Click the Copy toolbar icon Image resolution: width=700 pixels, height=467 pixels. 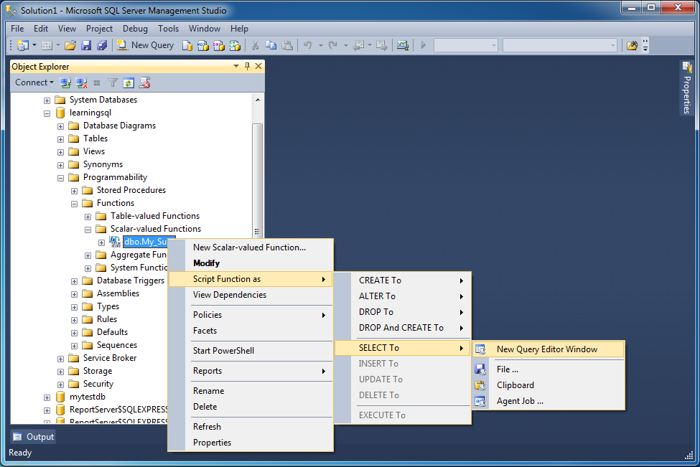(x=271, y=45)
